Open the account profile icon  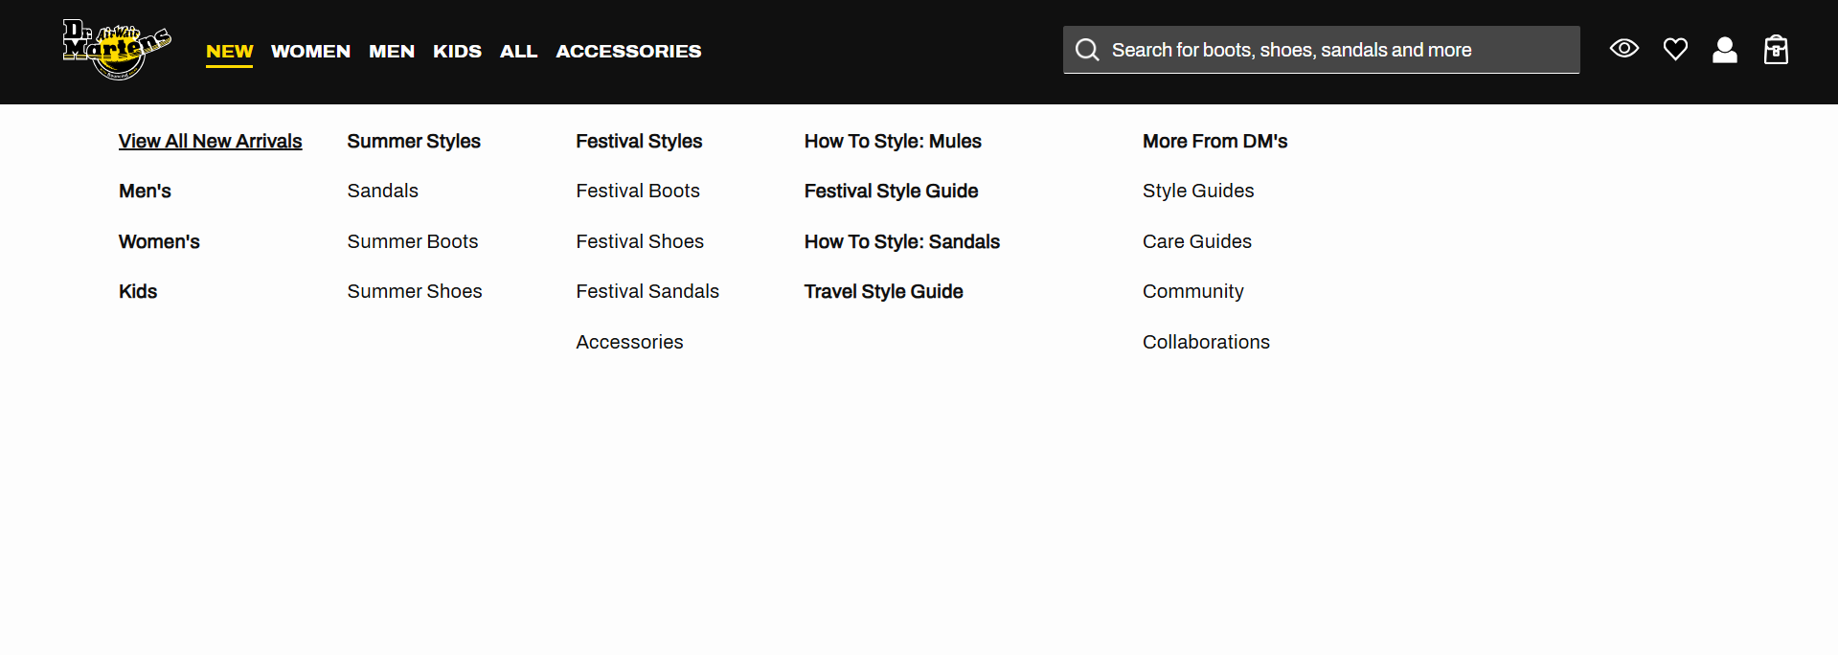click(x=1725, y=50)
